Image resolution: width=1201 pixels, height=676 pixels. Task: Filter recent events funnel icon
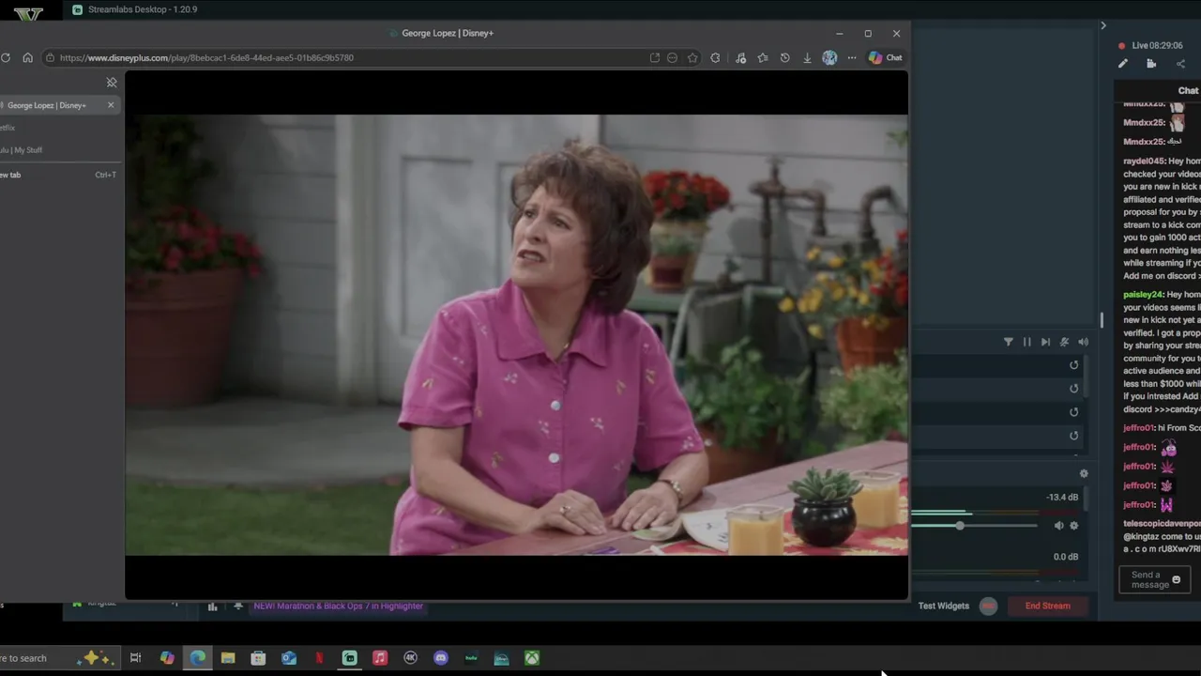click(x=1009, y=342)
